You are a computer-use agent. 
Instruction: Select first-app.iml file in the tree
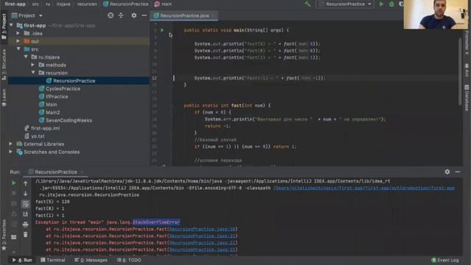point(46,128)
